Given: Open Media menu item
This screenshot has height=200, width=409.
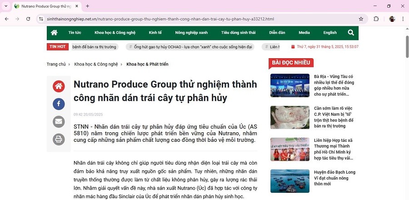Looking at the screenshot, I should click(304, 33).
